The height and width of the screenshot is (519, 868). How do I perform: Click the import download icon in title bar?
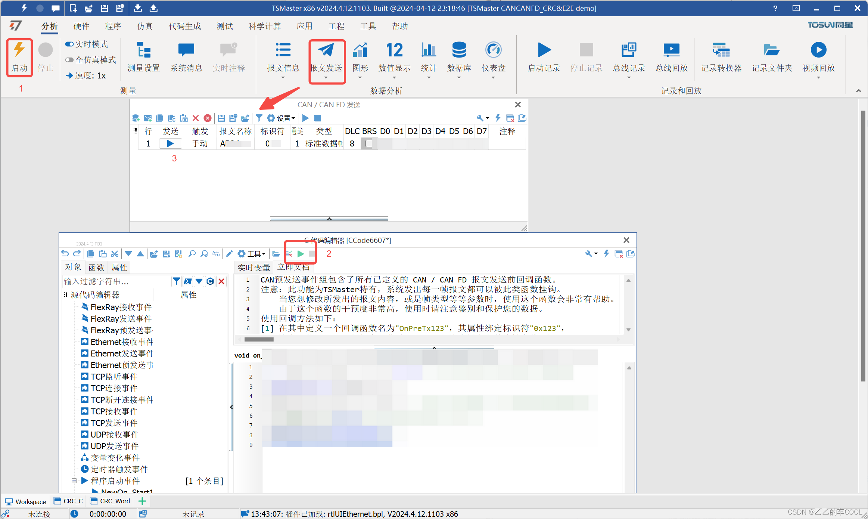138,8
